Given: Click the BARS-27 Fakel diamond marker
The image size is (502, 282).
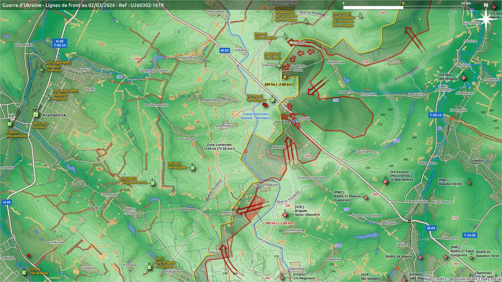Looking at the screenshot, I should click(445, 257).
